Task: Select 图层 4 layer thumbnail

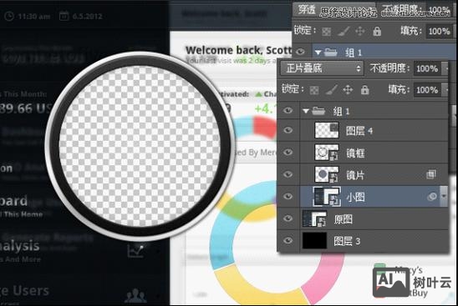Action: tap(327, 130)
